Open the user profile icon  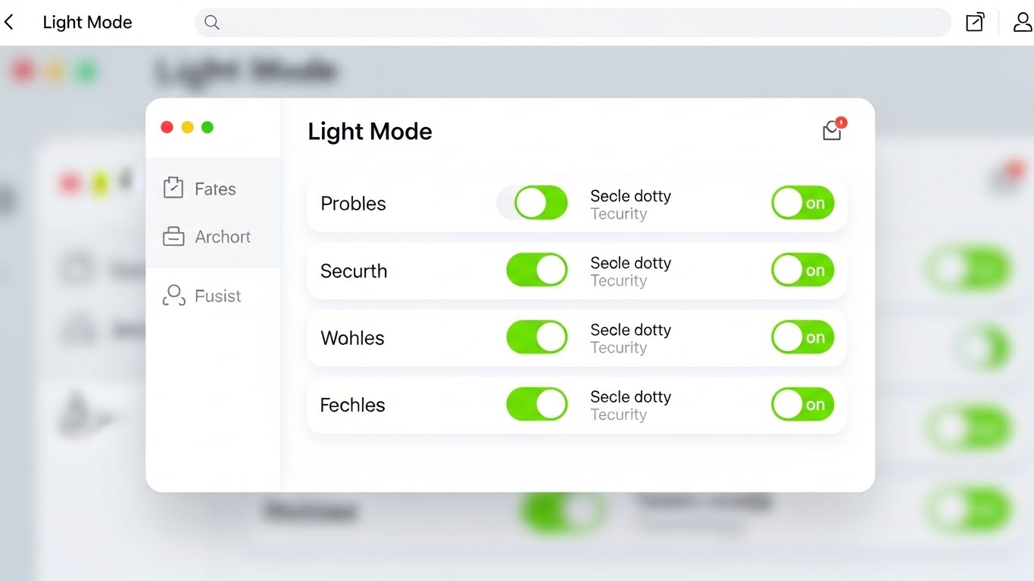coord(1022,22)
